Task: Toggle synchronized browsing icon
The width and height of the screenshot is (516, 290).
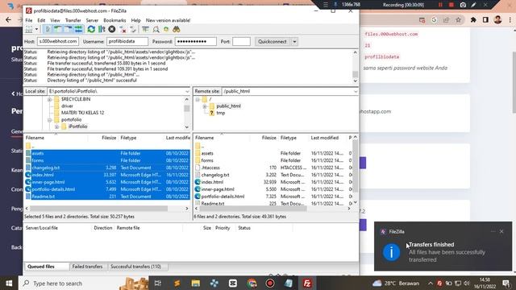Action: (166, 29)
